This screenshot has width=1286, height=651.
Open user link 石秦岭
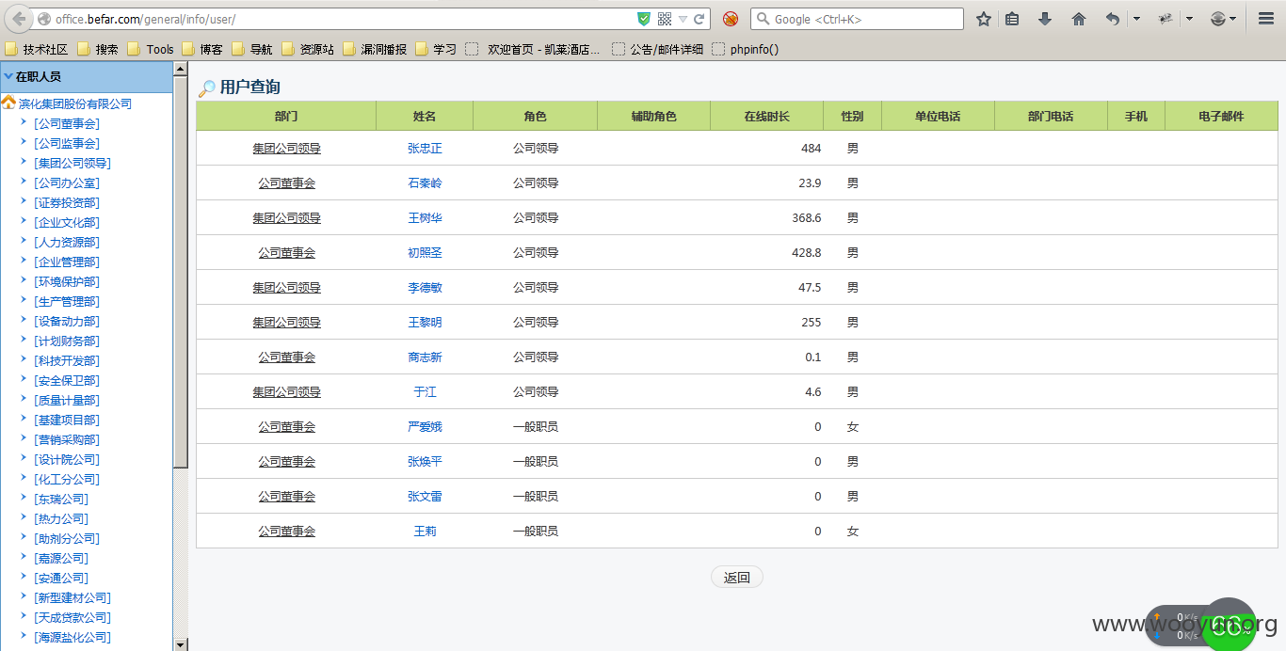click(425, 183)
